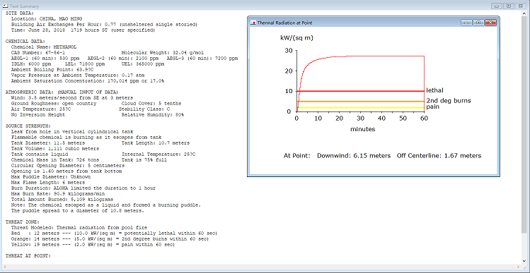This screenshot has width=530, height=273.
Task: Click 'Location: CHINA, MAO MING' line
Action: point(47,19)
